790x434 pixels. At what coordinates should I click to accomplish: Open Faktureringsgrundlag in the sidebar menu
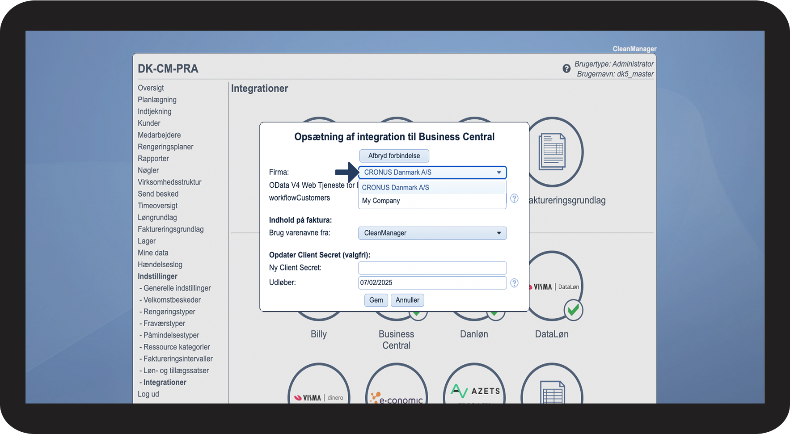click(171, 229)
